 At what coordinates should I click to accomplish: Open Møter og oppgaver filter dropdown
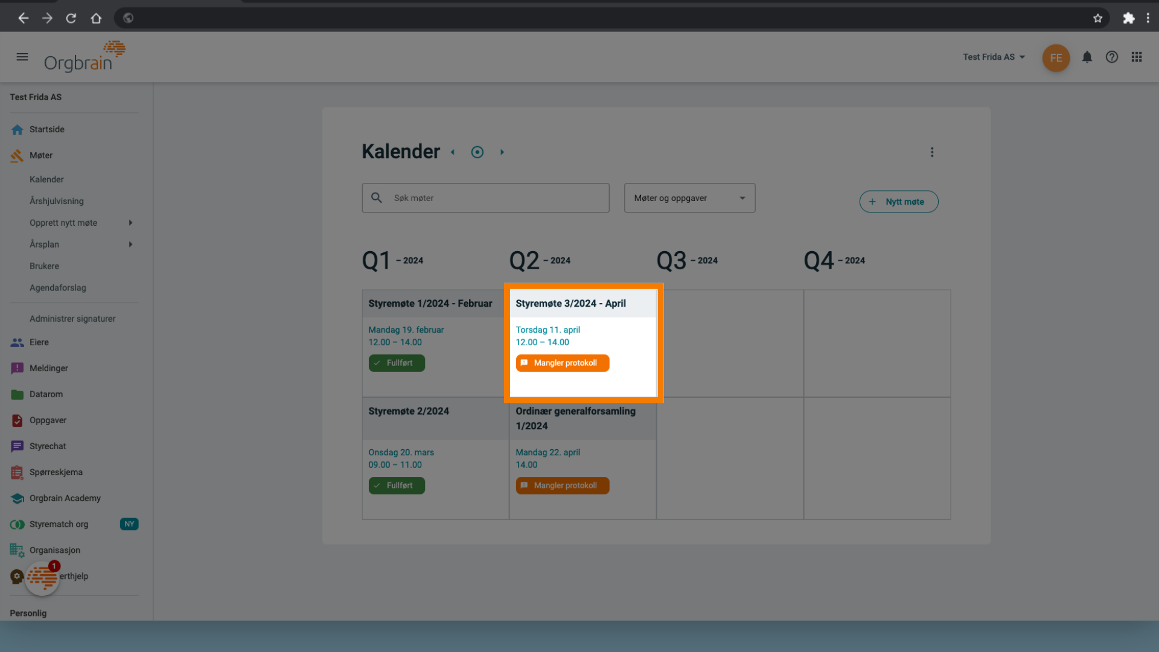click(x=689, y=198)
